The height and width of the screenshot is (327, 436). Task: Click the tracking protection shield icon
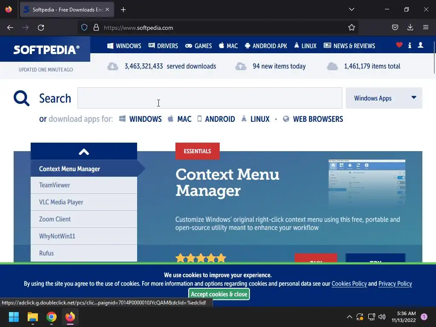84,28
